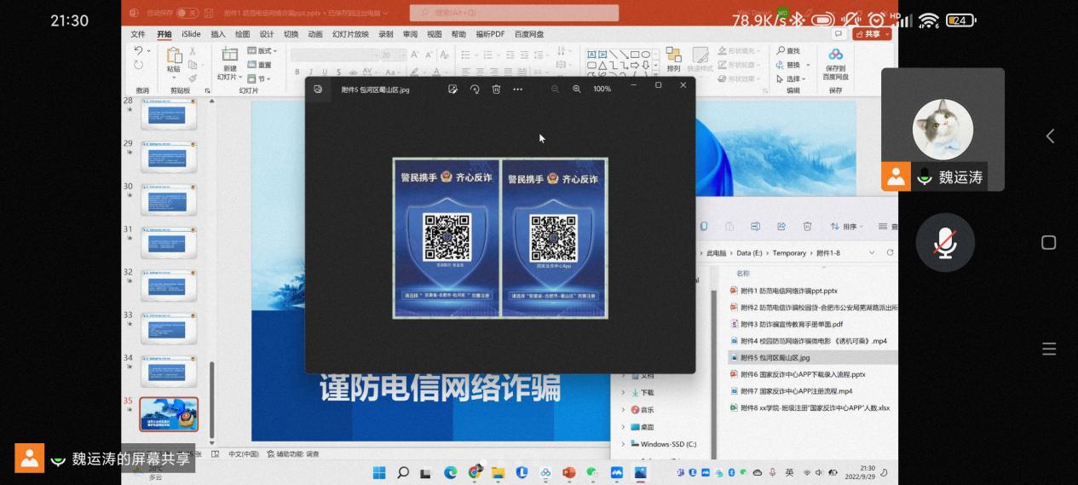This screenshot has height=485, width=1078.
Task: Click the PowerPoint search box
Action: click(x=515, y=13)
